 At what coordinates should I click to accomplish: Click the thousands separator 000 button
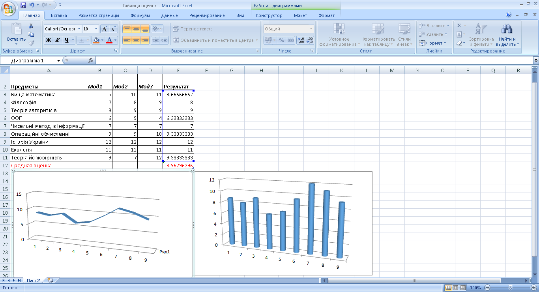click(290, 40)
